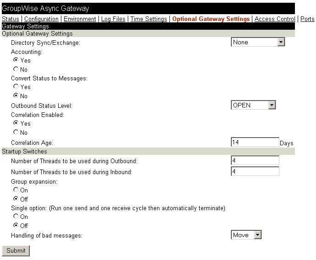Open the Time Settings page

tap(149, 19)
